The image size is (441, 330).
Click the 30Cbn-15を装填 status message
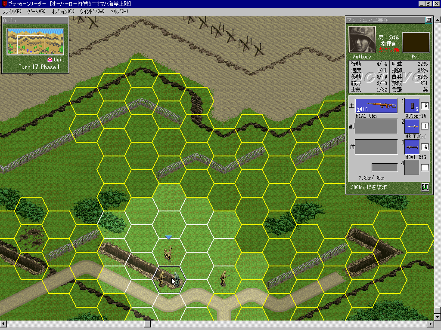pos(369,187)
